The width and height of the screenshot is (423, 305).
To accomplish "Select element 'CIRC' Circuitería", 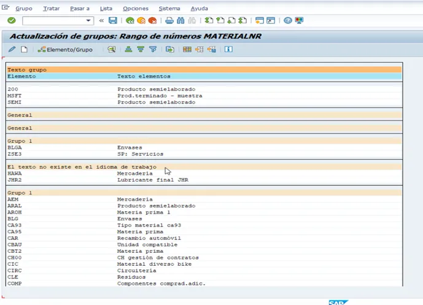I will 204,271.
